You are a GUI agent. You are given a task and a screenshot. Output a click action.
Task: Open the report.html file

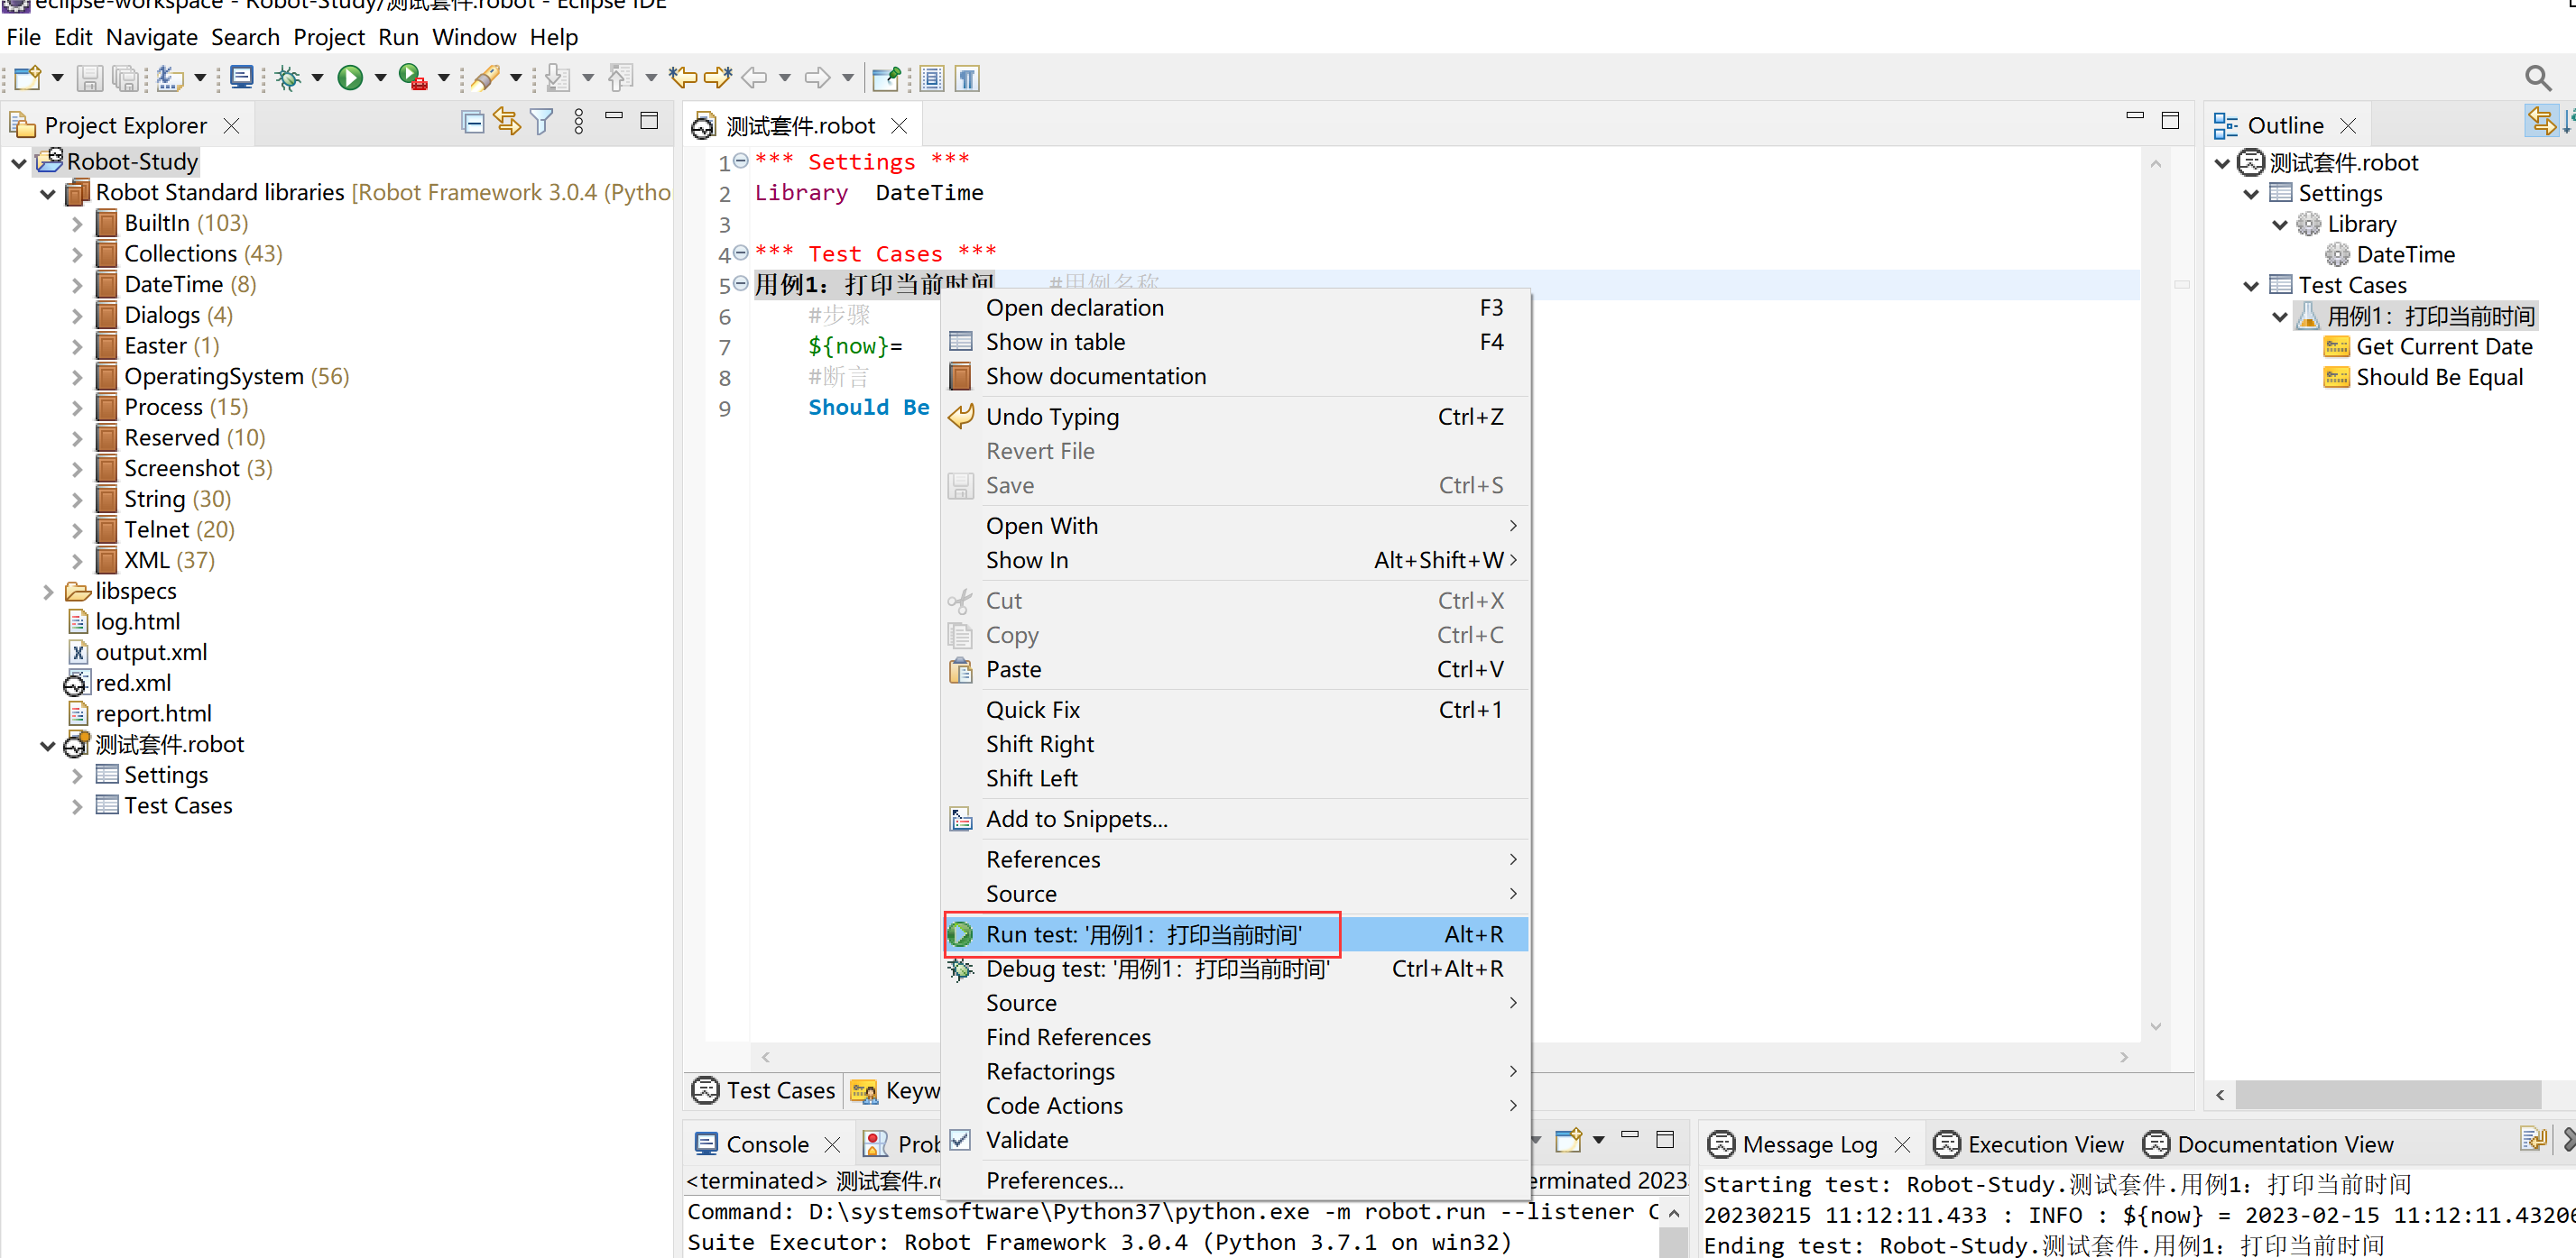tap(153, 713)
